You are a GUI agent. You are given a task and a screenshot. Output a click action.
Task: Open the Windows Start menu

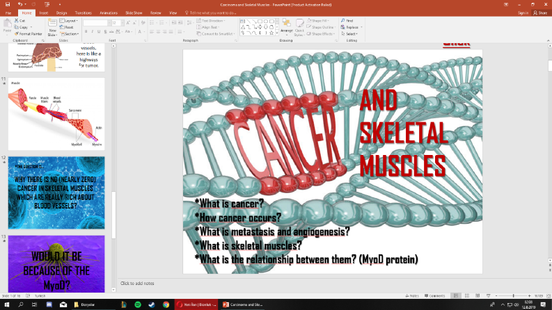(x=7, y=304)
